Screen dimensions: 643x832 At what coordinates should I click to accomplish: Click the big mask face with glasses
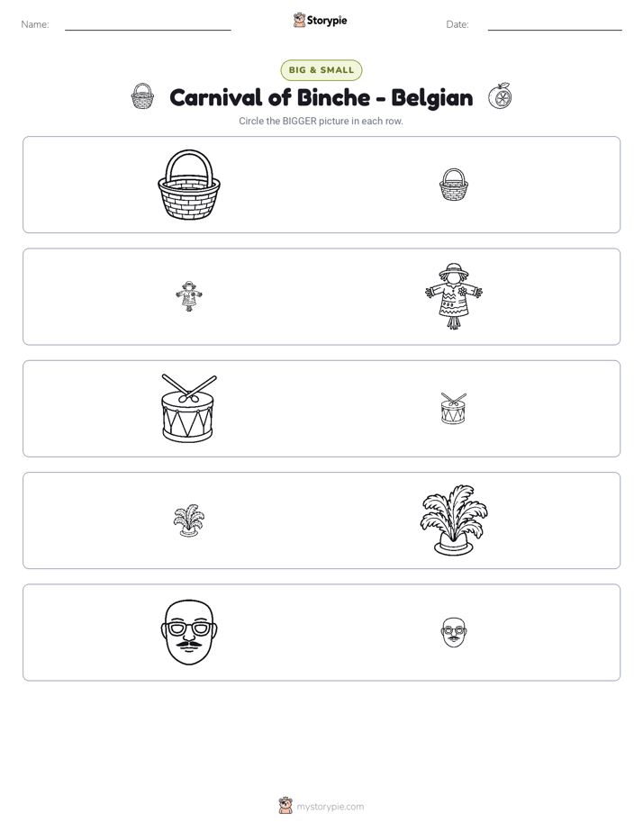tap(189, 632)
